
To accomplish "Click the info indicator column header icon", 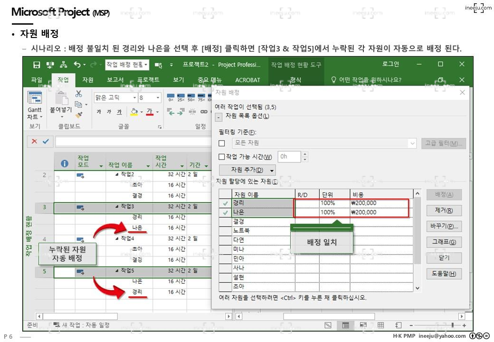I will point(64,164).
